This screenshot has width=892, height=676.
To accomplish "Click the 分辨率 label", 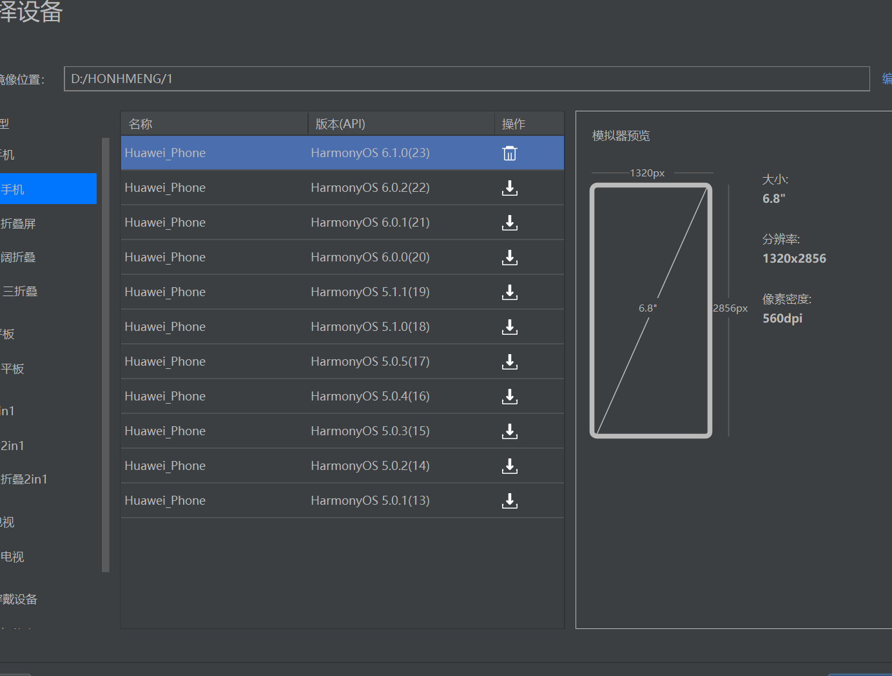I will [x=781, y=239].
